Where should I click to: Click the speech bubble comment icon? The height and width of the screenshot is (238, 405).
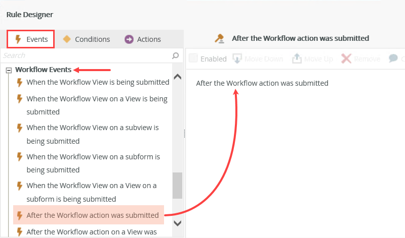tap(393, 58)
